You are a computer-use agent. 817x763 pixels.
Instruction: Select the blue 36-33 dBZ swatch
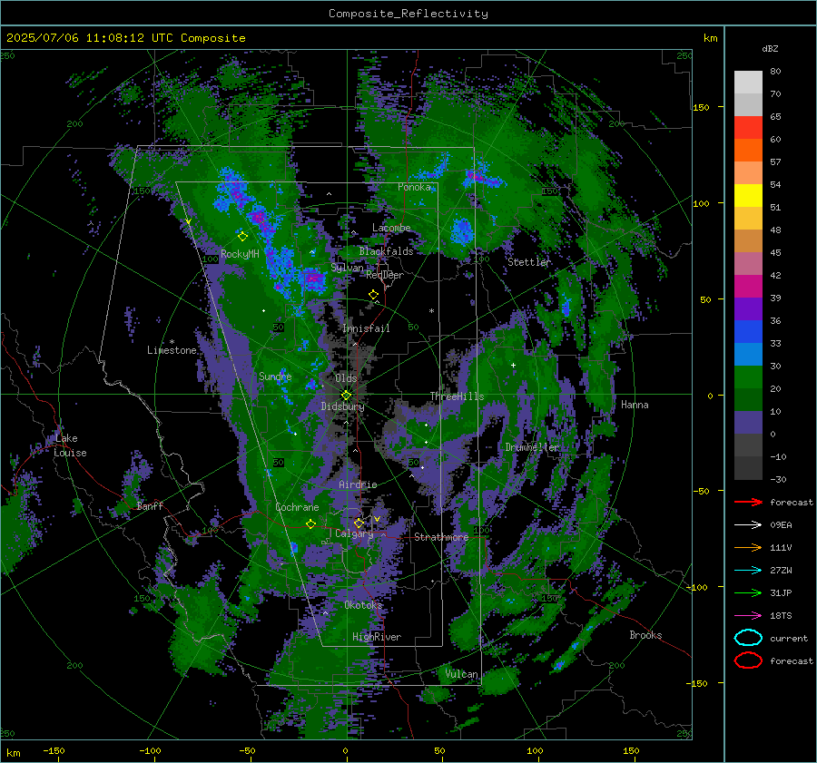[x=748, y=332]
